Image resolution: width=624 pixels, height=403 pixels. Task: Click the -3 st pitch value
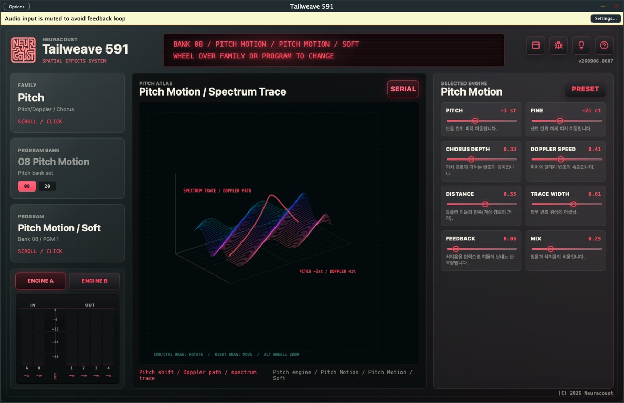point(508,111)
